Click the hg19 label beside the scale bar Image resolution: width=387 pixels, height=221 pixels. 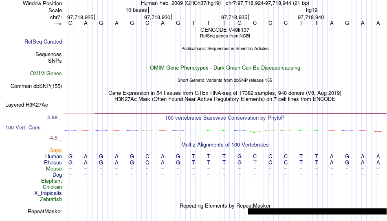coord(312,10)
